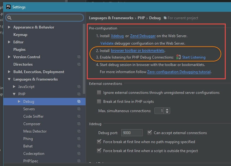The height and width of the screenshot is (166, 231).
Task: Click project-level icon on Phing row
Action: point(79,139)
